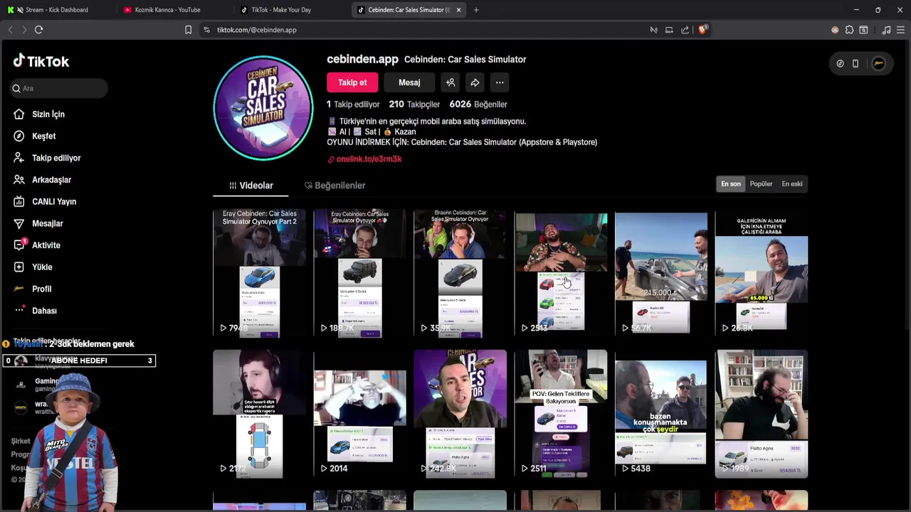Share the cebinden.app profile

tap(475, 82)
